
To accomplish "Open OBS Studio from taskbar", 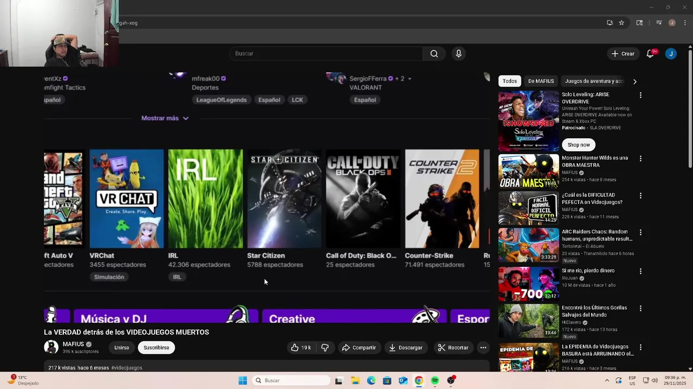I will click(451, 380).
